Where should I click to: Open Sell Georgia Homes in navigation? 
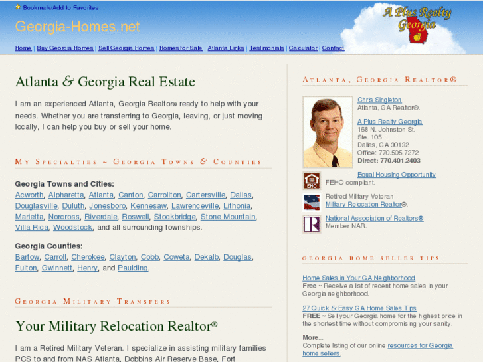pyautogui.click(x=126, y=48)
